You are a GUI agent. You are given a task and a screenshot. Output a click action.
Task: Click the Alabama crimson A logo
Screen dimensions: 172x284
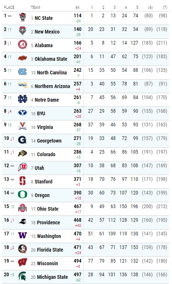pos(22,45)
